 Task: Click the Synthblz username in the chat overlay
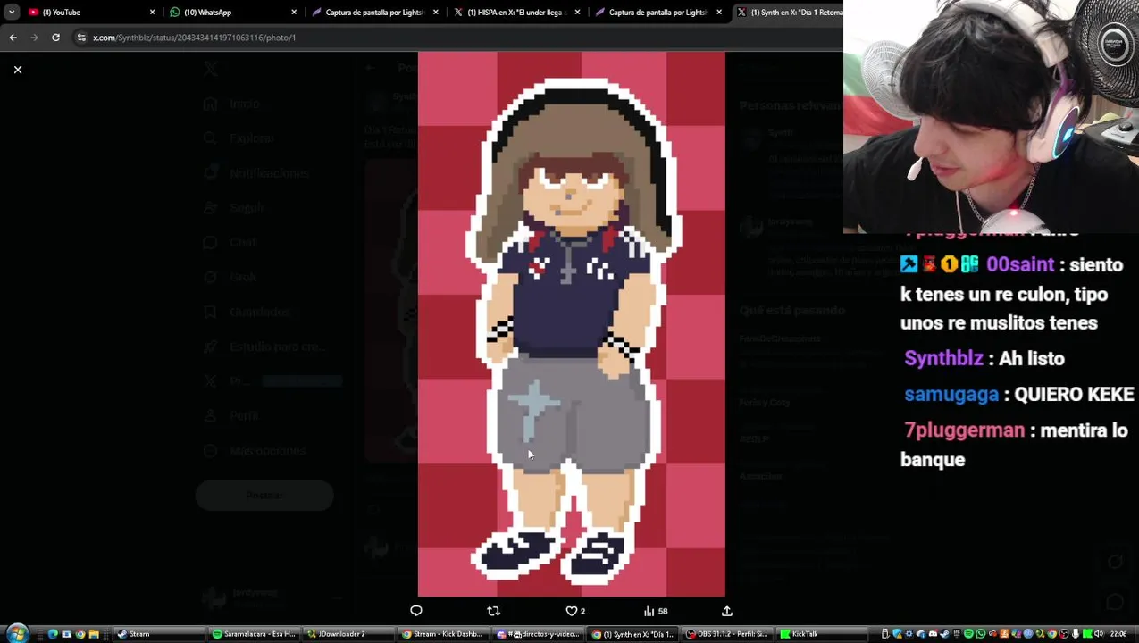pyautogui.click(x=943, y=359)
